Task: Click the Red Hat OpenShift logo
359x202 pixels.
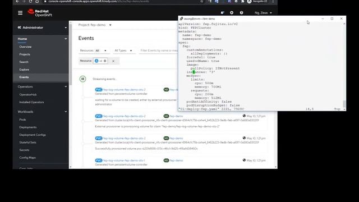Action: click(x=40, y=13)
